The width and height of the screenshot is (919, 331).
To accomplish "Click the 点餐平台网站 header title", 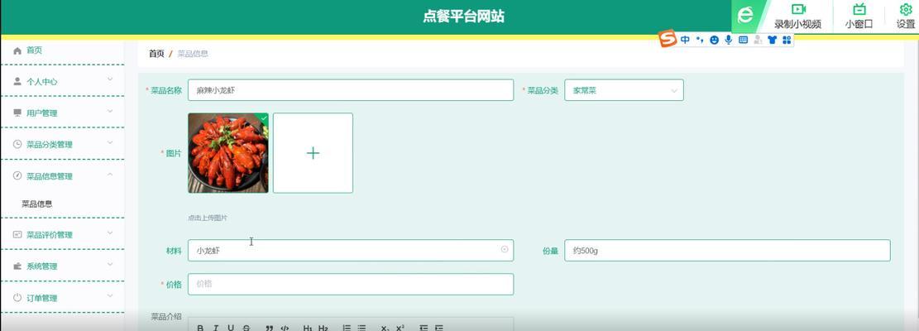I will (x=463, y=17).
